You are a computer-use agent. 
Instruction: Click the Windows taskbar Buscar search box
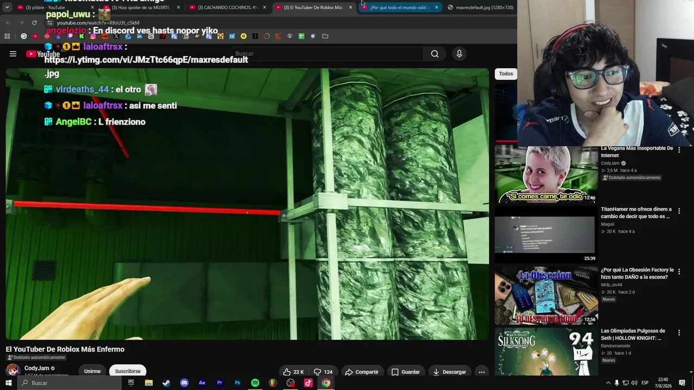pyautogui.click(x=70, y=383)
